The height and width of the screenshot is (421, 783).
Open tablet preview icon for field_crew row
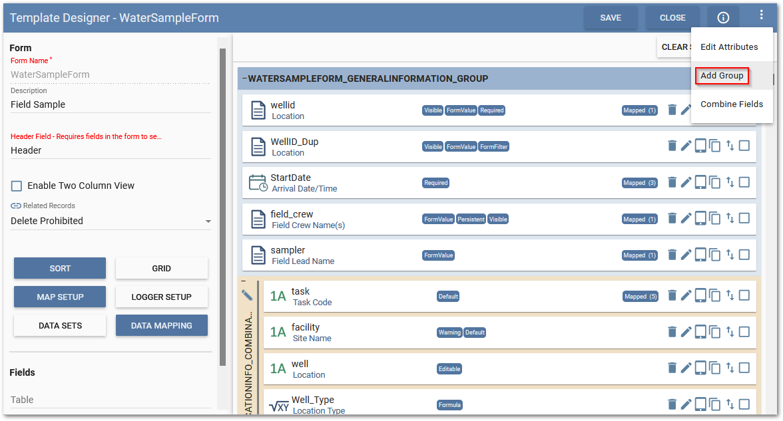point(700,218)
